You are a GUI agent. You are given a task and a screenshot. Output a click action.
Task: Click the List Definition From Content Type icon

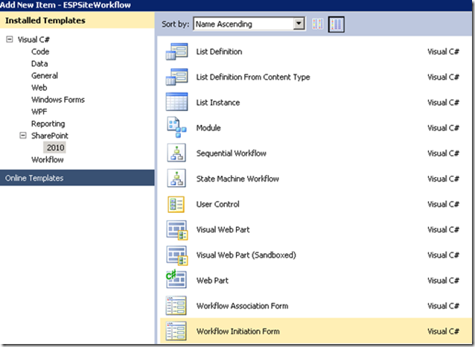click(176, 77)
